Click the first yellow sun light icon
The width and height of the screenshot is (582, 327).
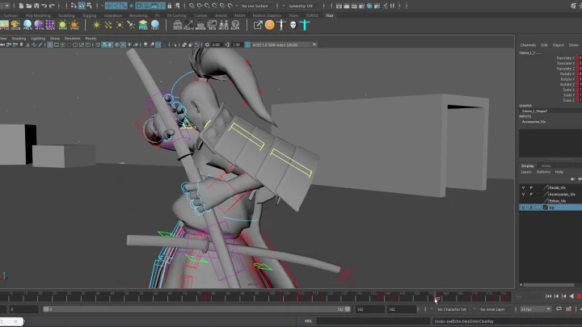point(96,25)
